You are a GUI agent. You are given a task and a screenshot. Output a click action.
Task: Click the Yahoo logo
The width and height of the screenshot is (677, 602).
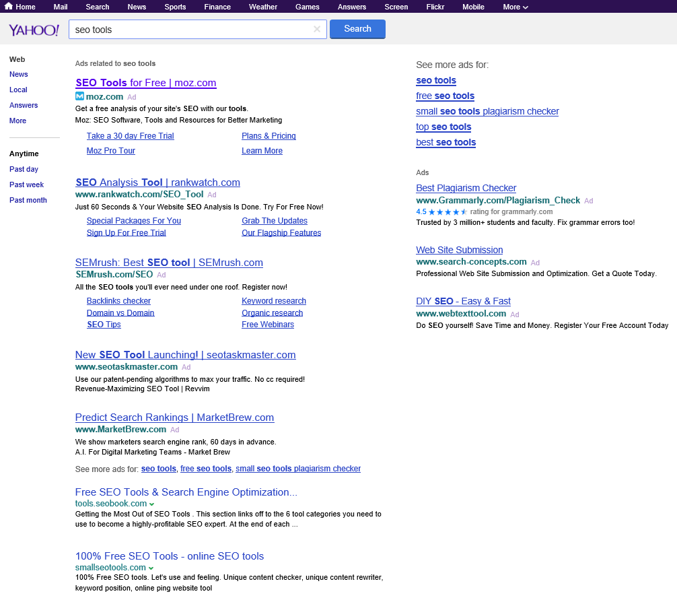click(x=34, y=30)
